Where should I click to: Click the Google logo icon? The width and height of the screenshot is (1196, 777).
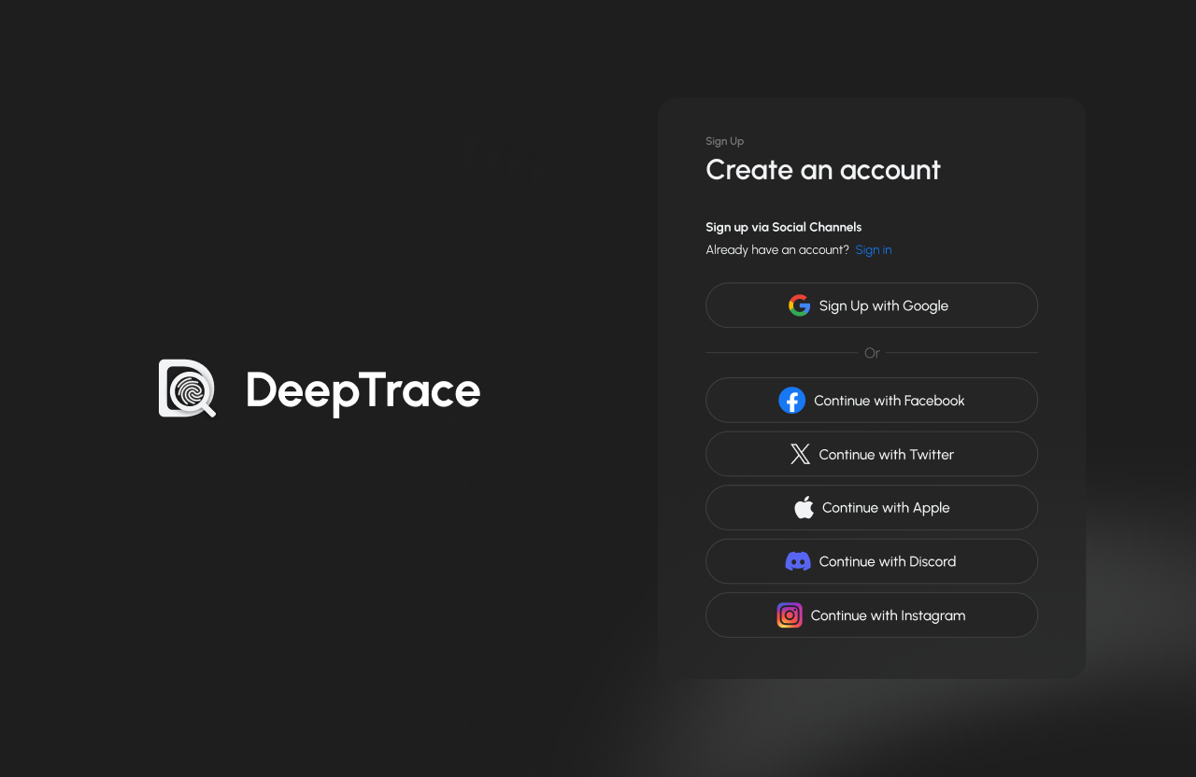pyautogui.click(x=799, y=305)
